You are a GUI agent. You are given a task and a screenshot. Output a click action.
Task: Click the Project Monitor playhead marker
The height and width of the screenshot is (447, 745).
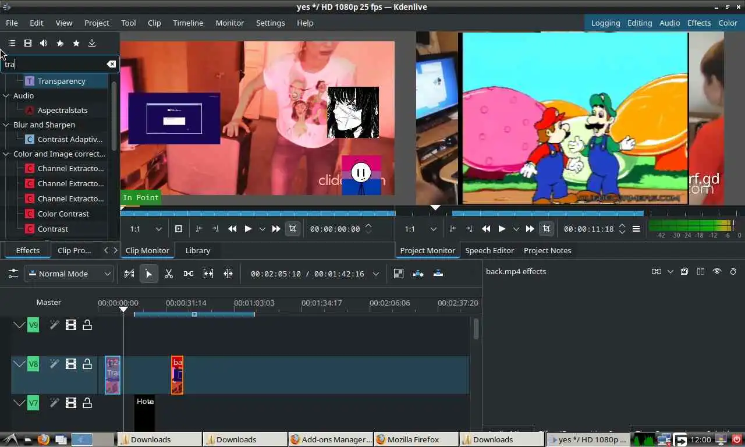(x=435, y=208)
